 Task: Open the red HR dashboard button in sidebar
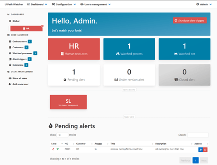pos(27,28)
